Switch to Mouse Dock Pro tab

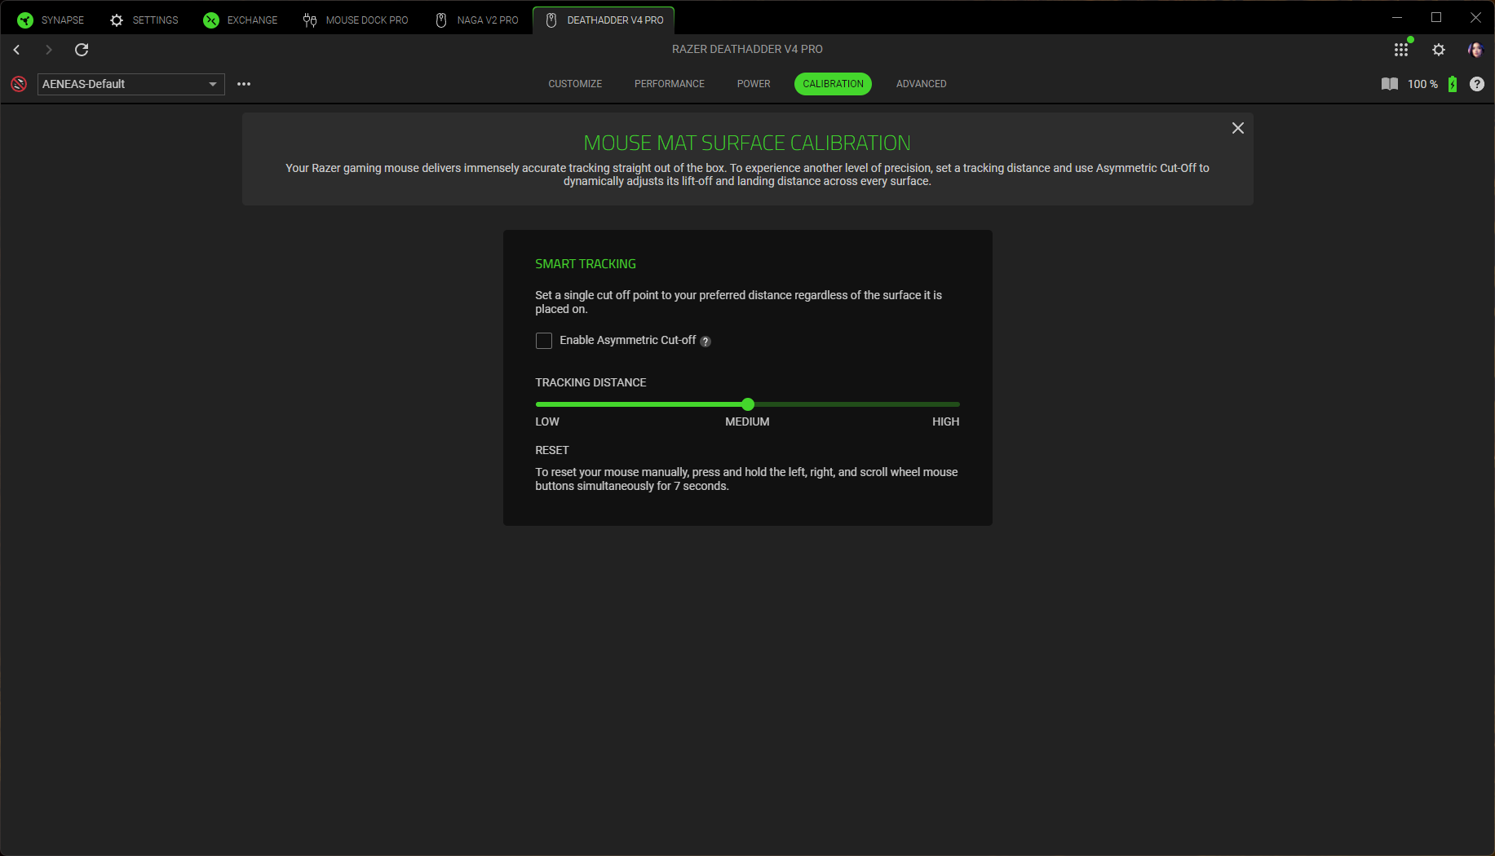tap(355, 20)
